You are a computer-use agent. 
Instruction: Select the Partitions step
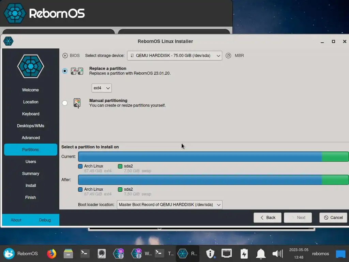pyautogui.click(x=30, y=149)
